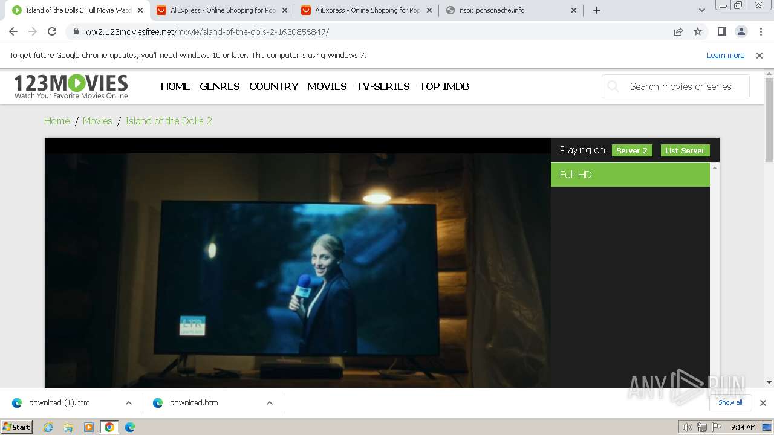The image size is (774, 435).
Task: Click the page scrollbar down arrow
Action: pos(769,382)
